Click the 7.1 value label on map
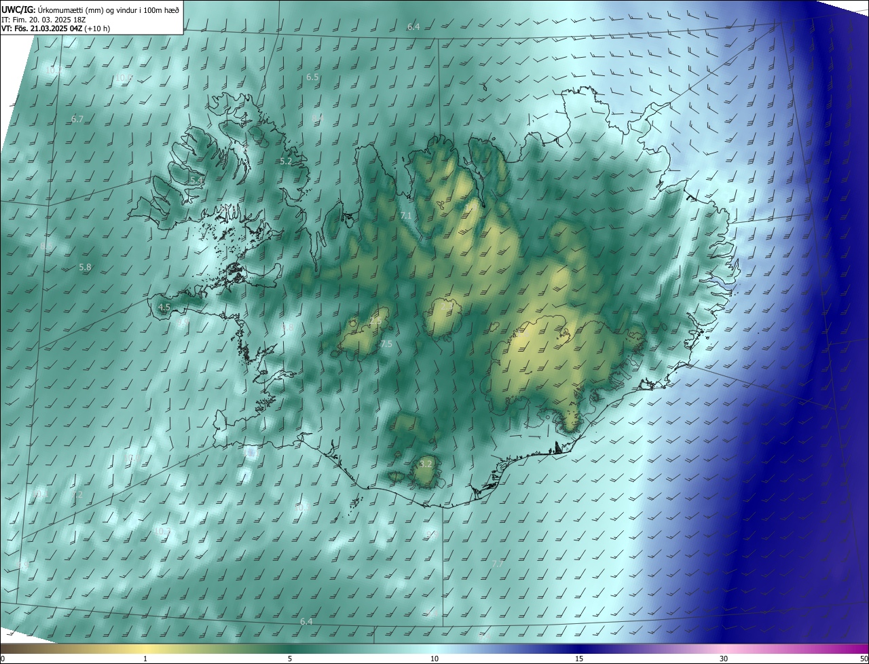This screenshot has width=869, height=664. 406,215
